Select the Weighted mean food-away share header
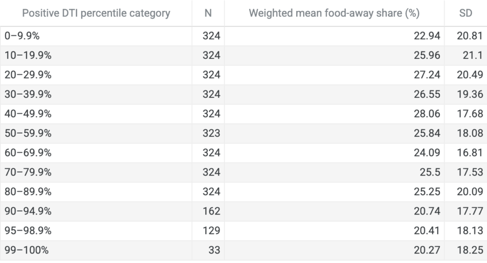Viewport: 487px width, 263px height. click(334, 13)
